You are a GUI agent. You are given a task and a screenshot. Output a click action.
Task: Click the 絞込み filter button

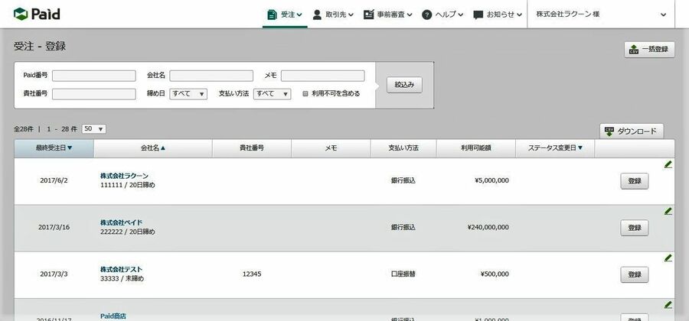403,85
